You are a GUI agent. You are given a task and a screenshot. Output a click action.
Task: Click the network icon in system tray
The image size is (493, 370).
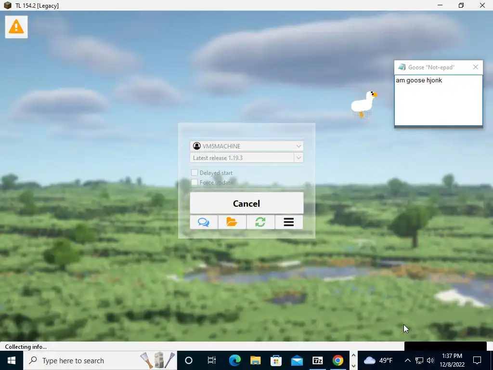tap(419, 360)
